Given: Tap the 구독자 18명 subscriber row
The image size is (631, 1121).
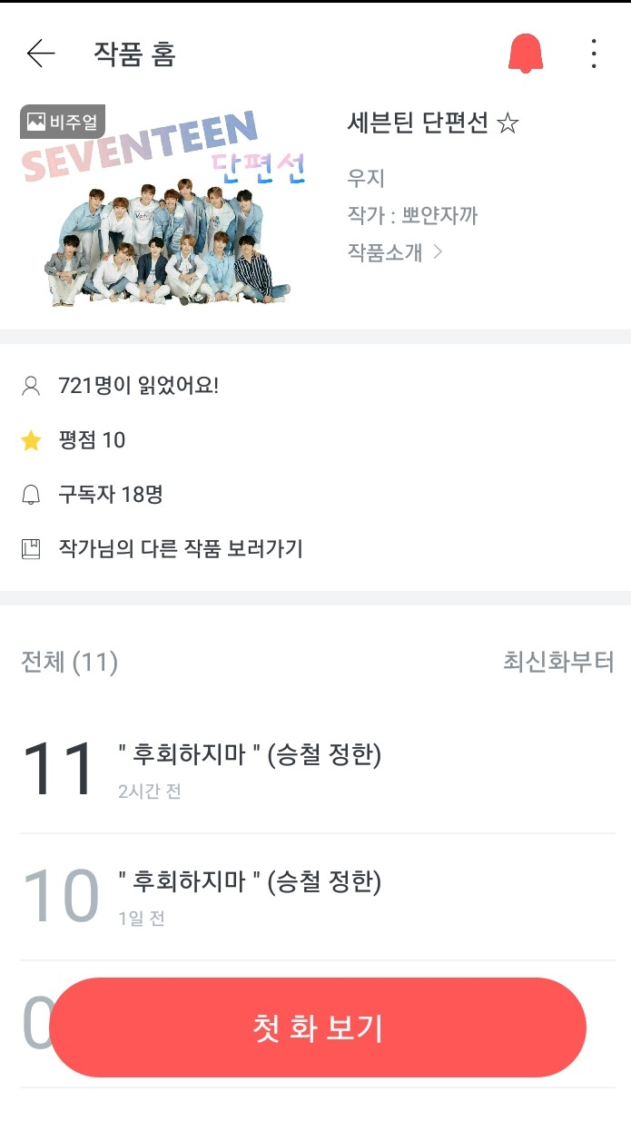Looking at the screenshot, I should coord(111,495).
